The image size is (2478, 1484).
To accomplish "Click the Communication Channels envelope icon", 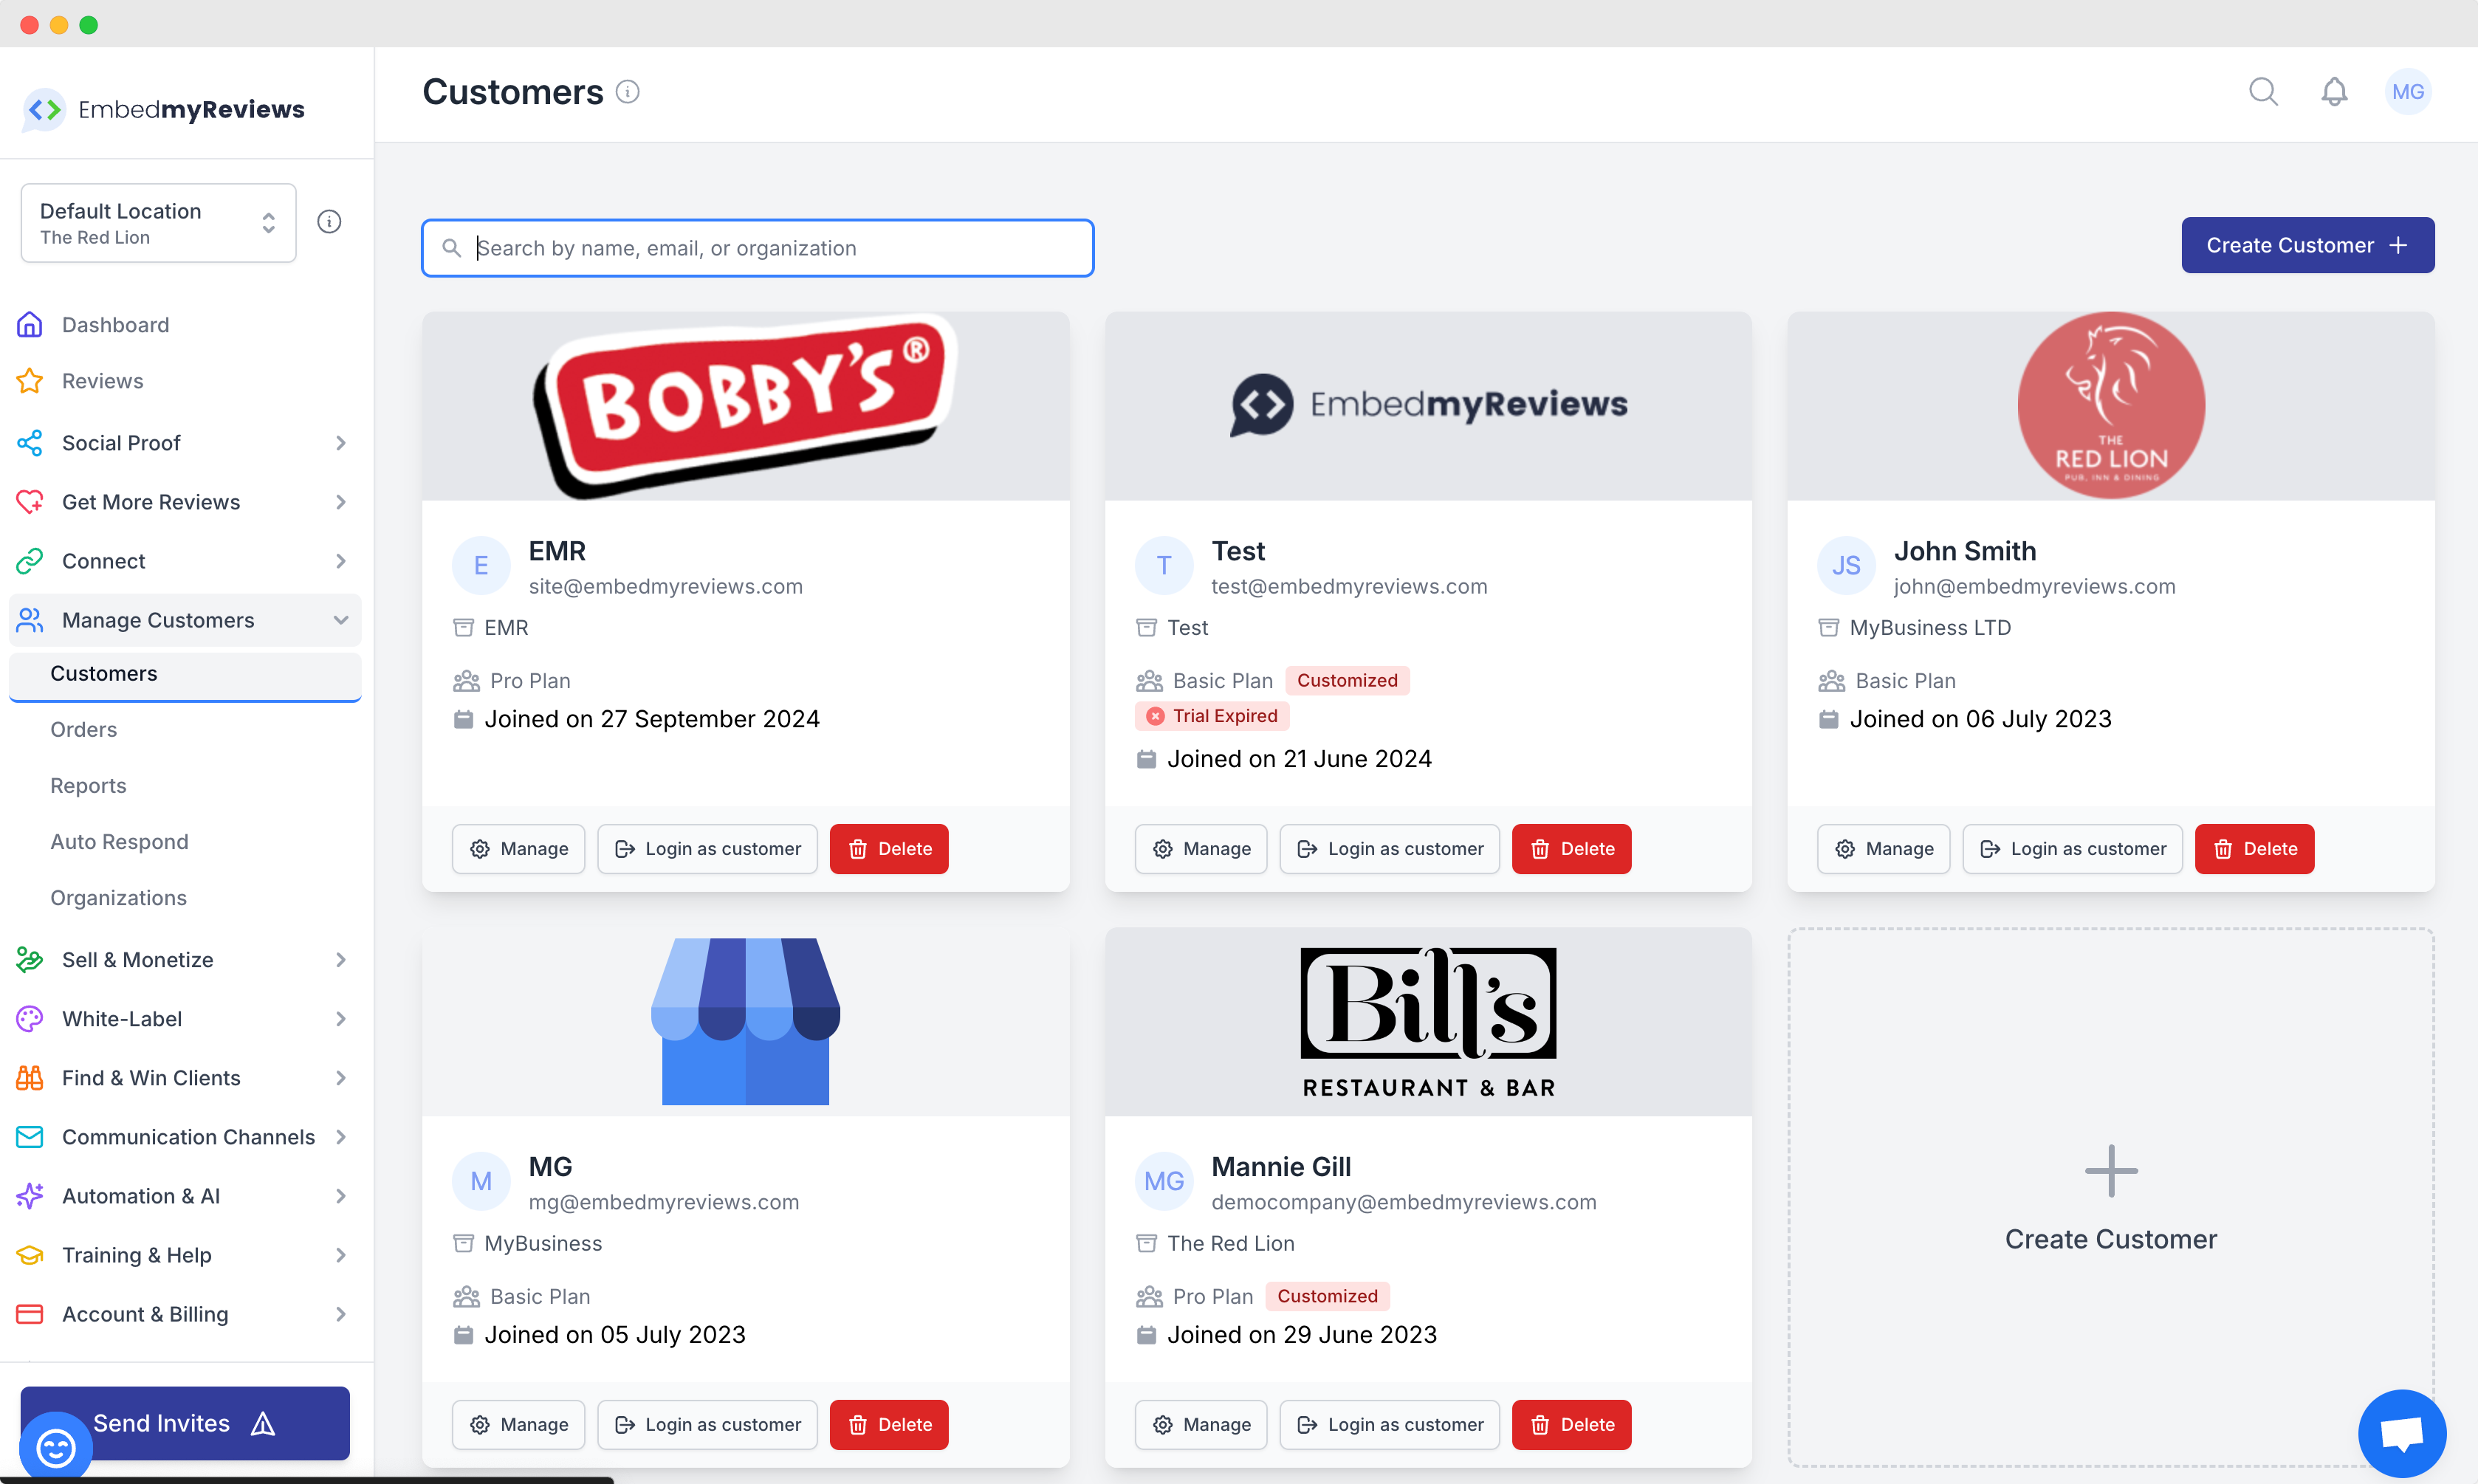I will tap(30, 1137).
